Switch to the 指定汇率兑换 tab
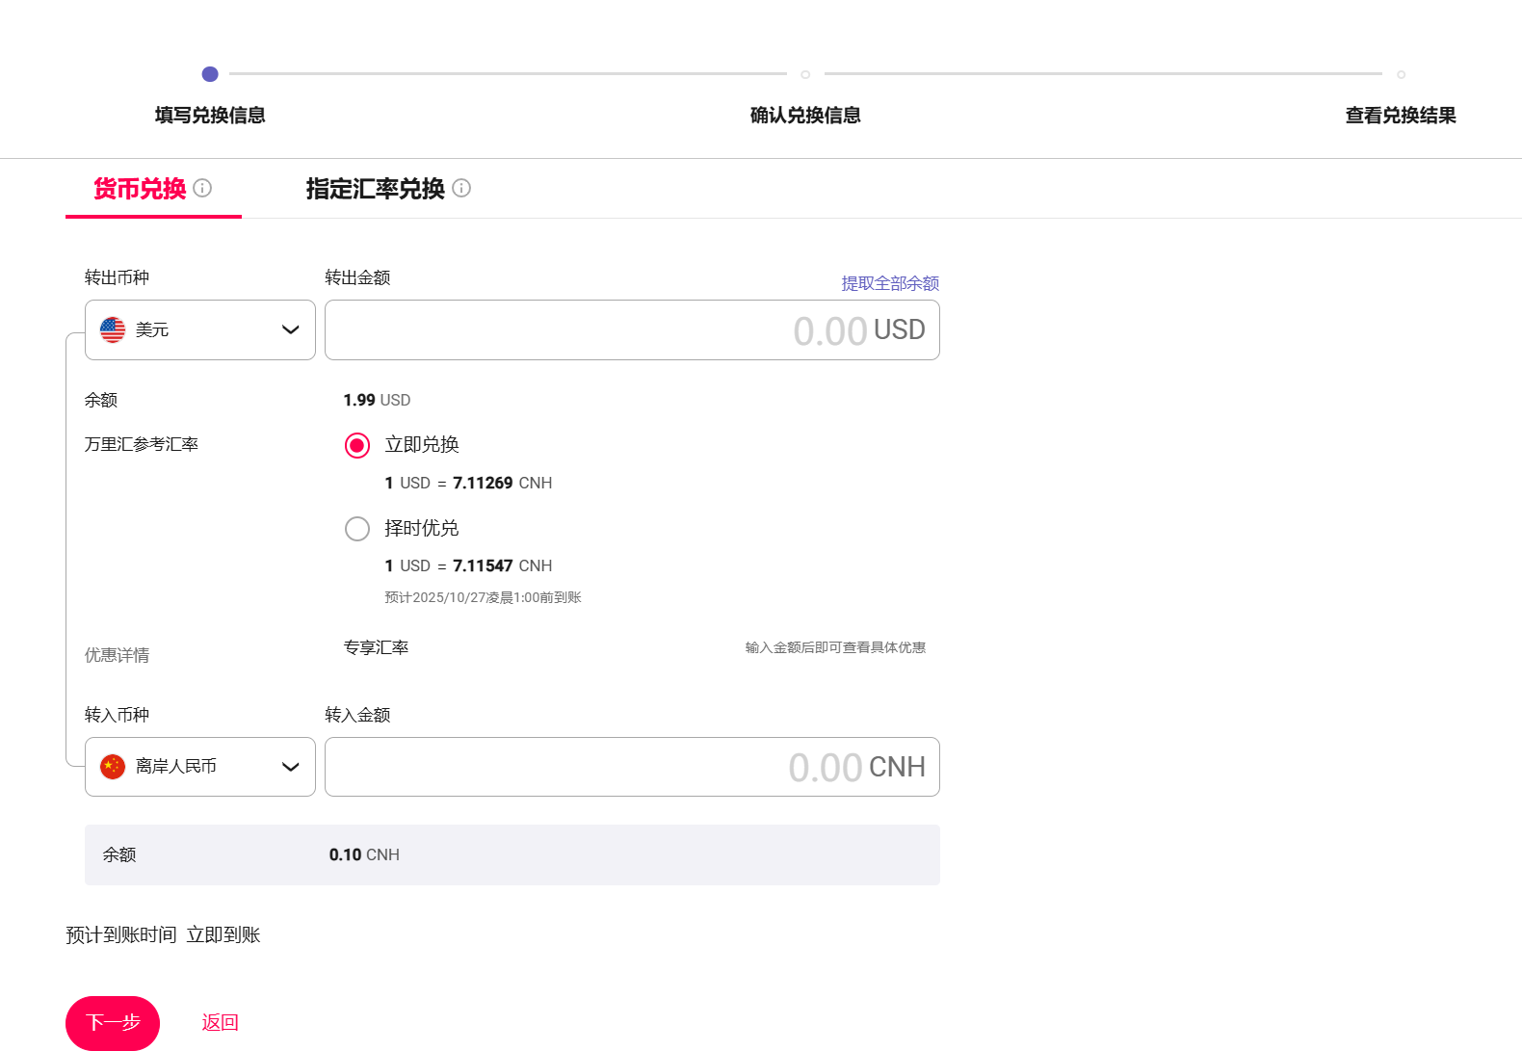Viewport: 1522px width, 1051px height. click(x=375, y=189)
